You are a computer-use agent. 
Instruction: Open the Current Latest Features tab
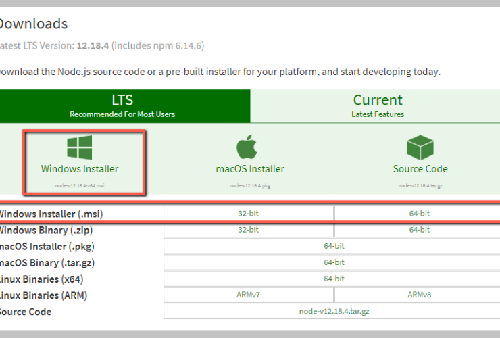(378, 105)
